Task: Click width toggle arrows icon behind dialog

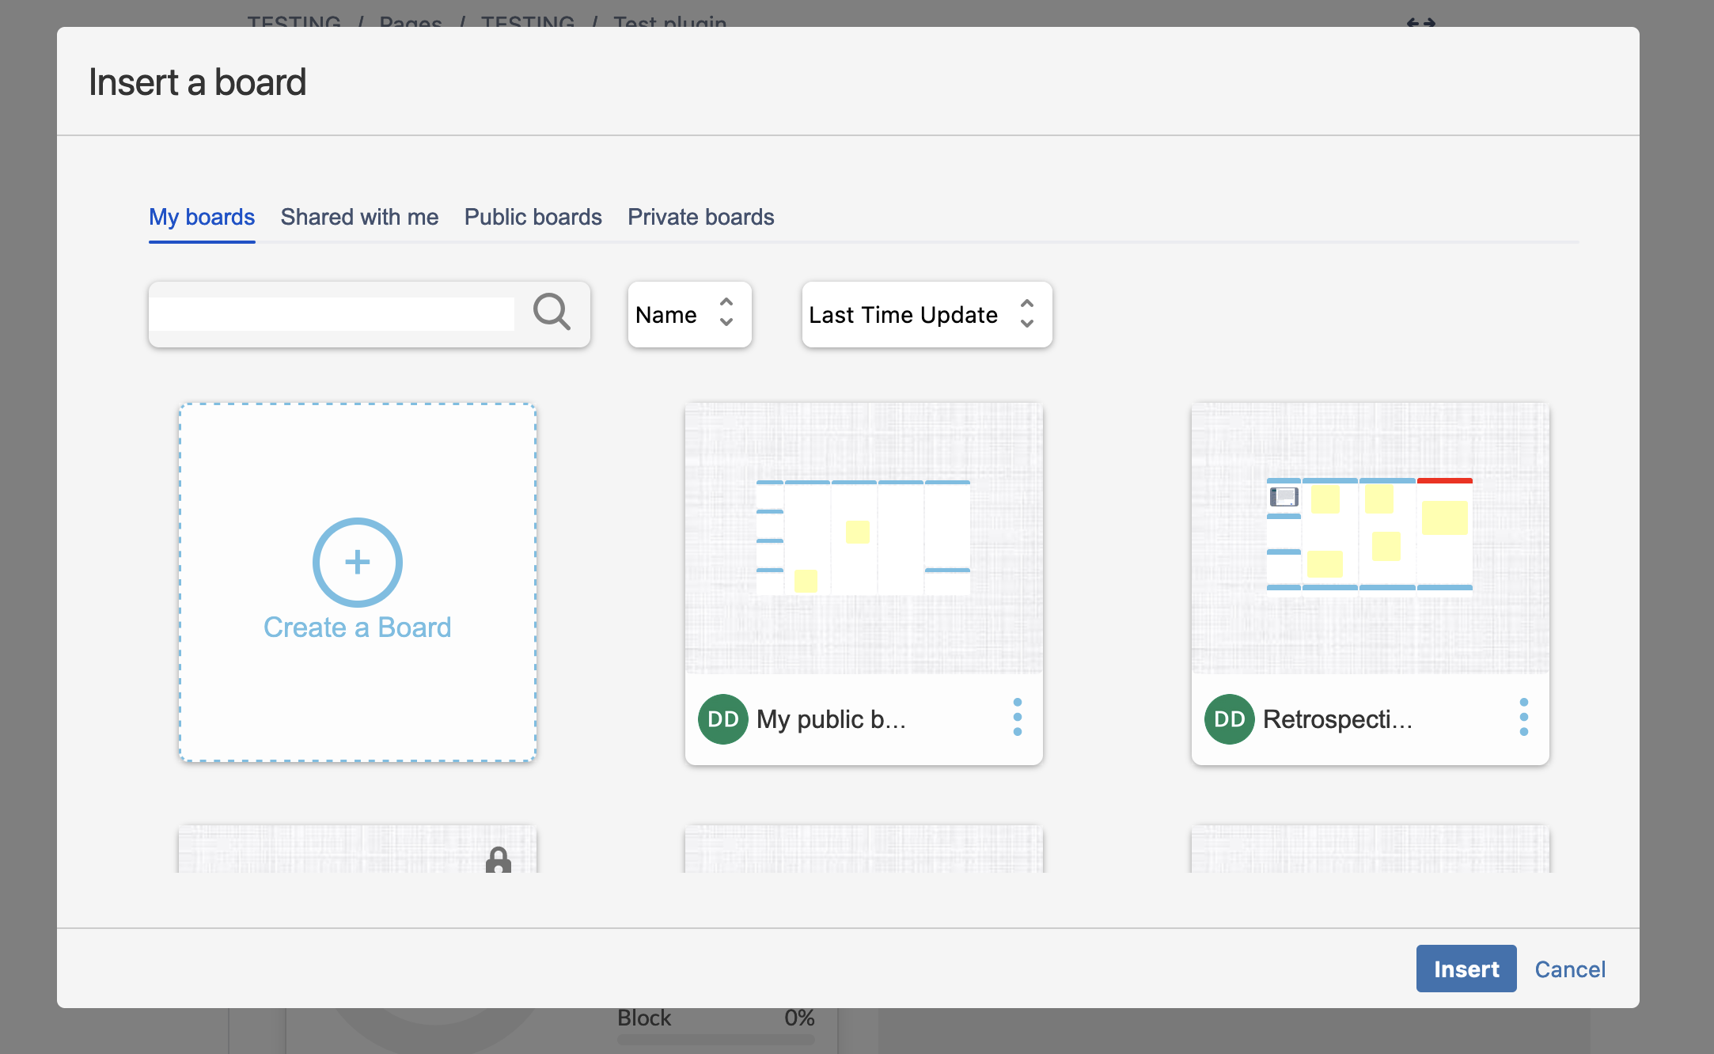Action: tap(1420, 22)
